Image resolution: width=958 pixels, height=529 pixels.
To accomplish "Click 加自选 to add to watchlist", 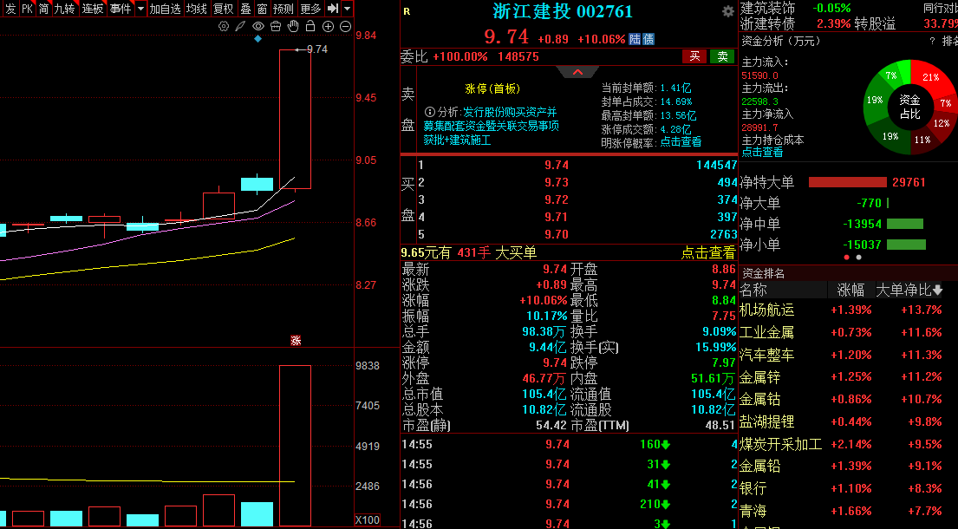I will [x=166, y=9].
